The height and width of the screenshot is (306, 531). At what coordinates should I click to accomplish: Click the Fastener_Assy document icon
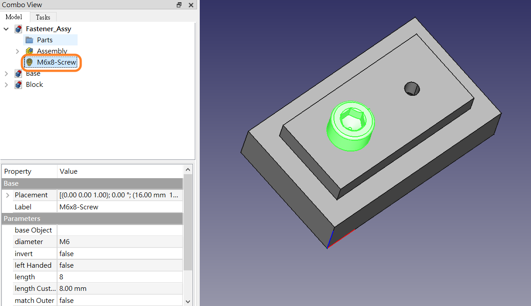pyautogui.click(x=19, y=29)
